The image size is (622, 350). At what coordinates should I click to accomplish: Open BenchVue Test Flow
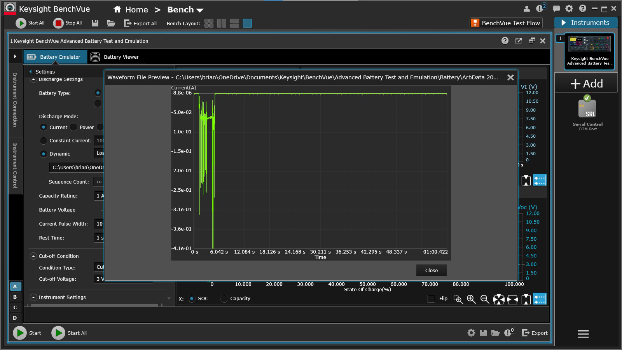coord(506,23)
